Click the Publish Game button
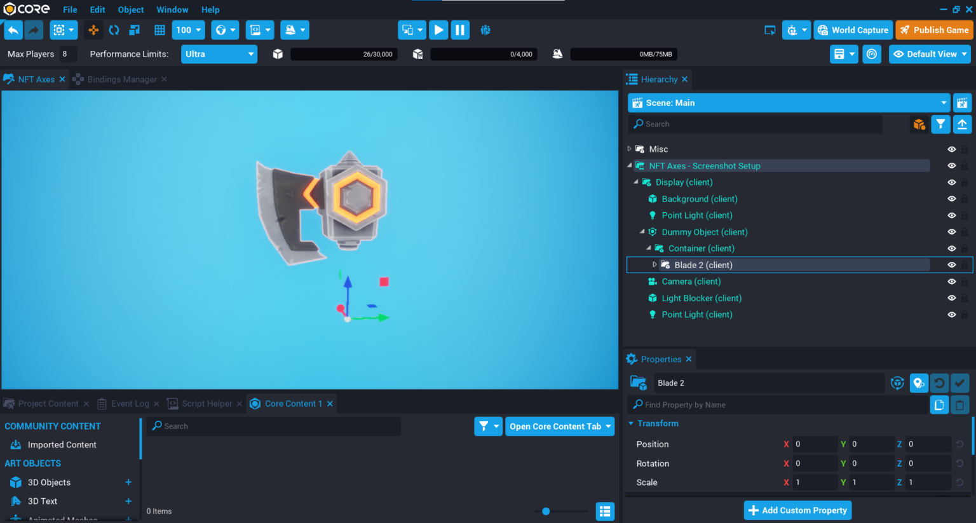The width and height of the screenshot is (976, 523). tap(934, 29)
